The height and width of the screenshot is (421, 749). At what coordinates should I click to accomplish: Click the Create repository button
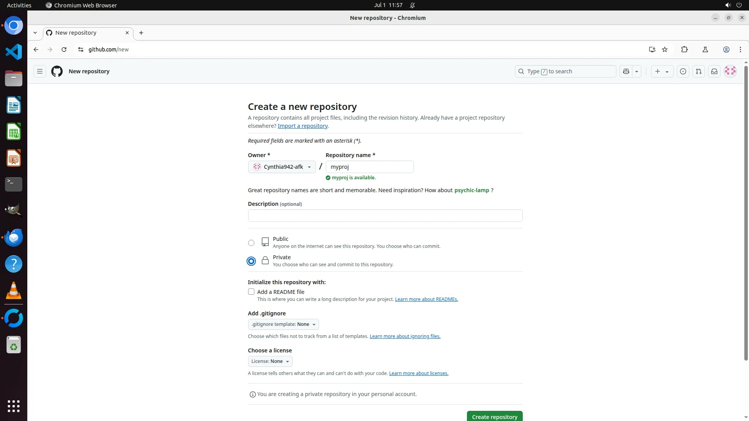click(494, 416)
